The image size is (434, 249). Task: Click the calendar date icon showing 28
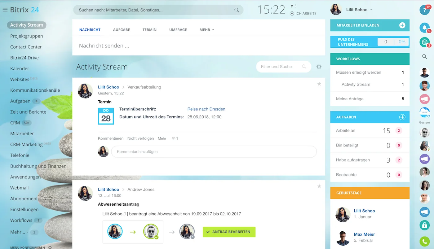pos(106,116)
